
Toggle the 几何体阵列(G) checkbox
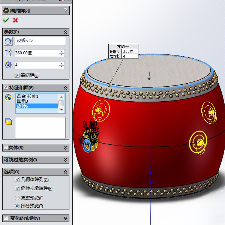click(x=17, y=179)
